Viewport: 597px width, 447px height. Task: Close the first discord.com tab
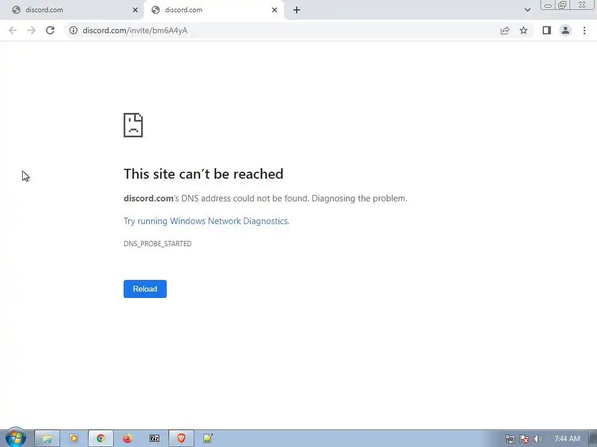(135, 10)
